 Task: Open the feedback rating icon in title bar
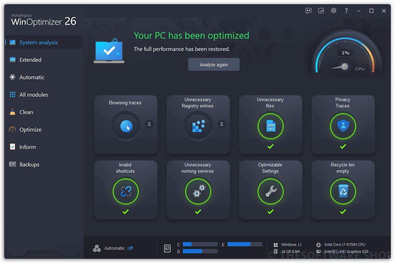click(x=308, y=10)
